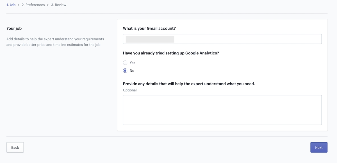Click inside the optional details text area
The height and width of the screenshot is (163, 337).
coord(222,110)
